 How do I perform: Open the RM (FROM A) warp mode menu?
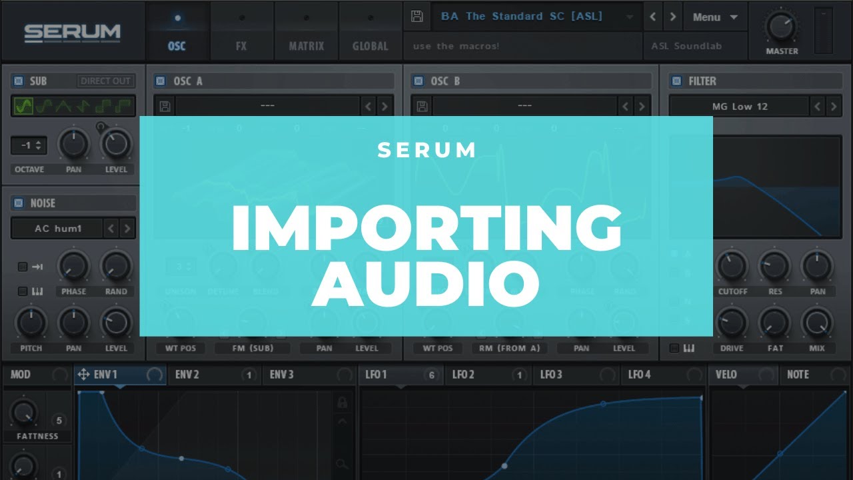[509, 348]
